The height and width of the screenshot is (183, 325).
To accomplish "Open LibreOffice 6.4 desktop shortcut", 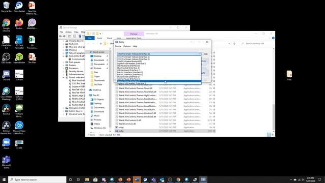I will pyautogui.click(x=6, y=42).
